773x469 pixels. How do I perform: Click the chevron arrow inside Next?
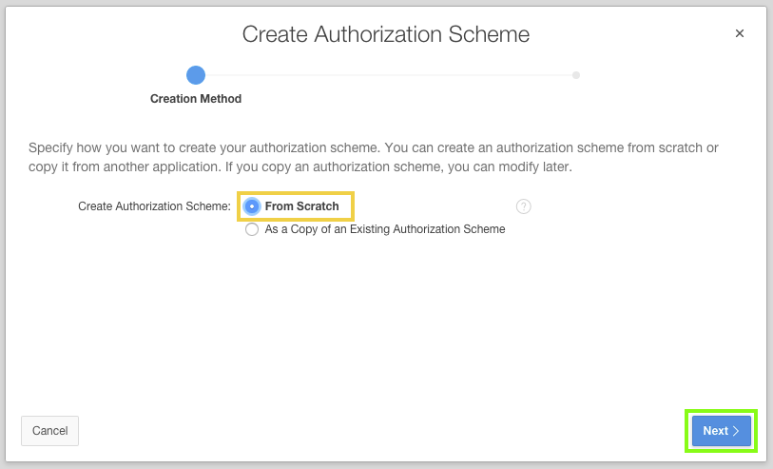(x=736, y=431)
